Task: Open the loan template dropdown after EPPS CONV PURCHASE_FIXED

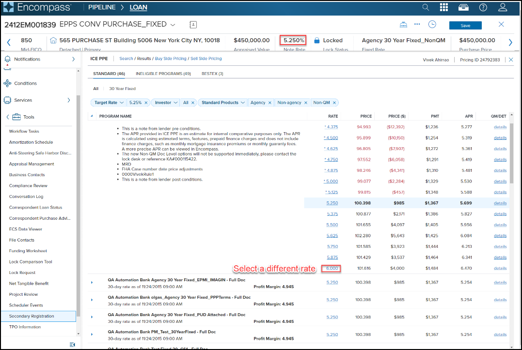Action: tap(173, 25)
